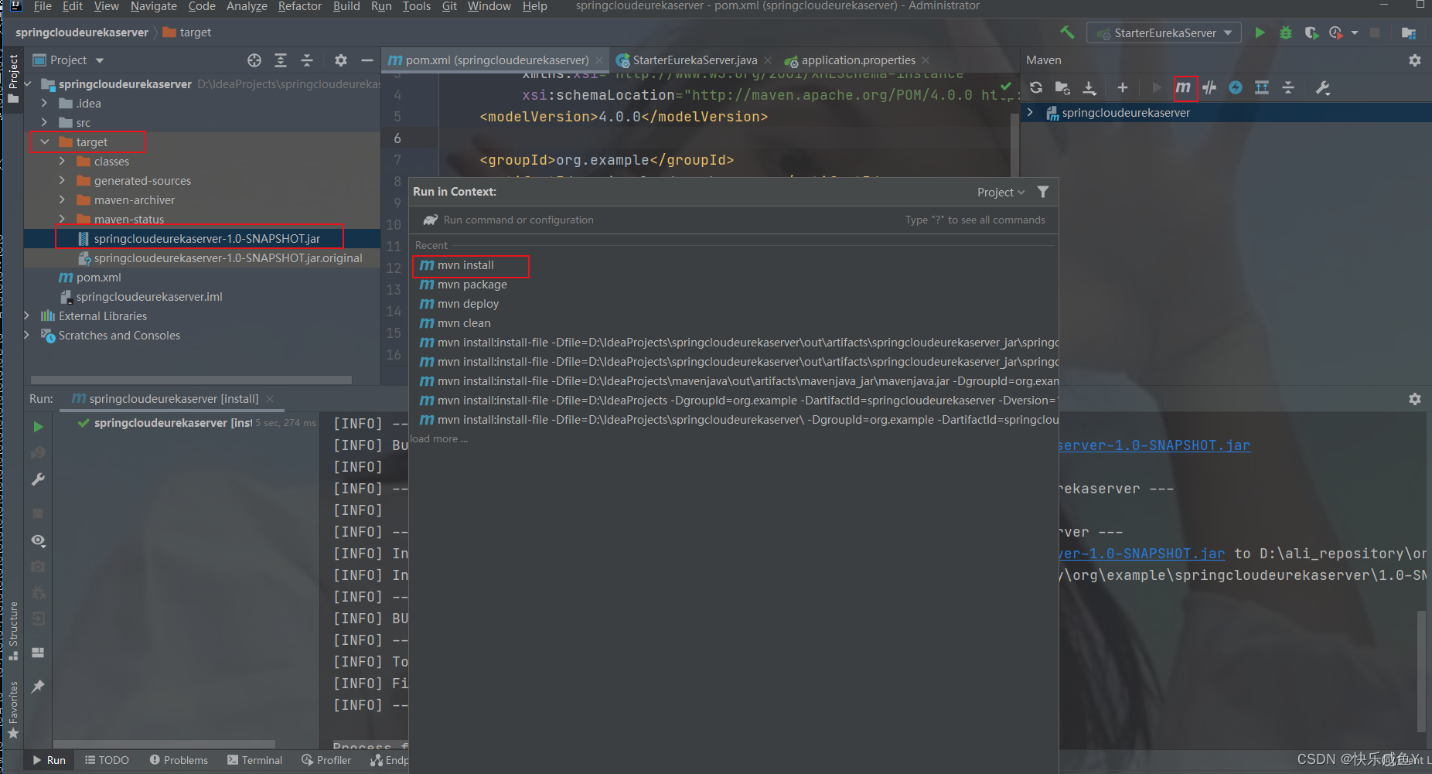Open Run panel gear settings
This screenshot has height=774, width=1432.
pyautogui.click(x=1415, y=399)
